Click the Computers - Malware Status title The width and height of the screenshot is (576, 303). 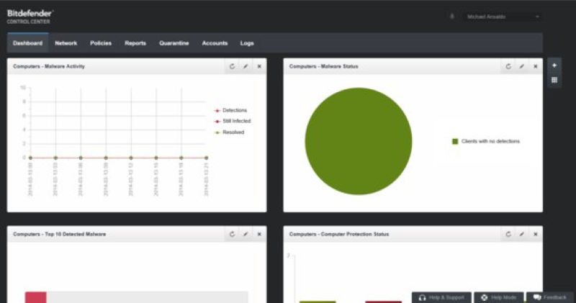point(323,66)
